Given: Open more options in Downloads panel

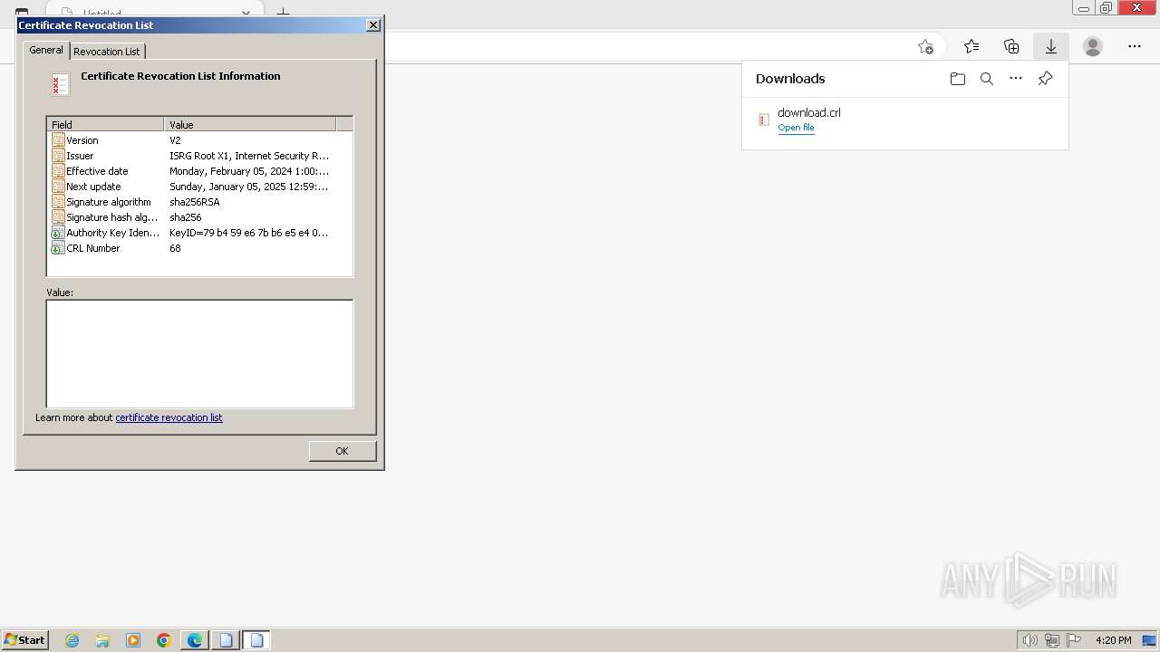Looking at the screenshot, I should (x=1016, y=79).
